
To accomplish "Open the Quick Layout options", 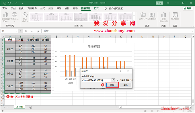I will (15, 17).
